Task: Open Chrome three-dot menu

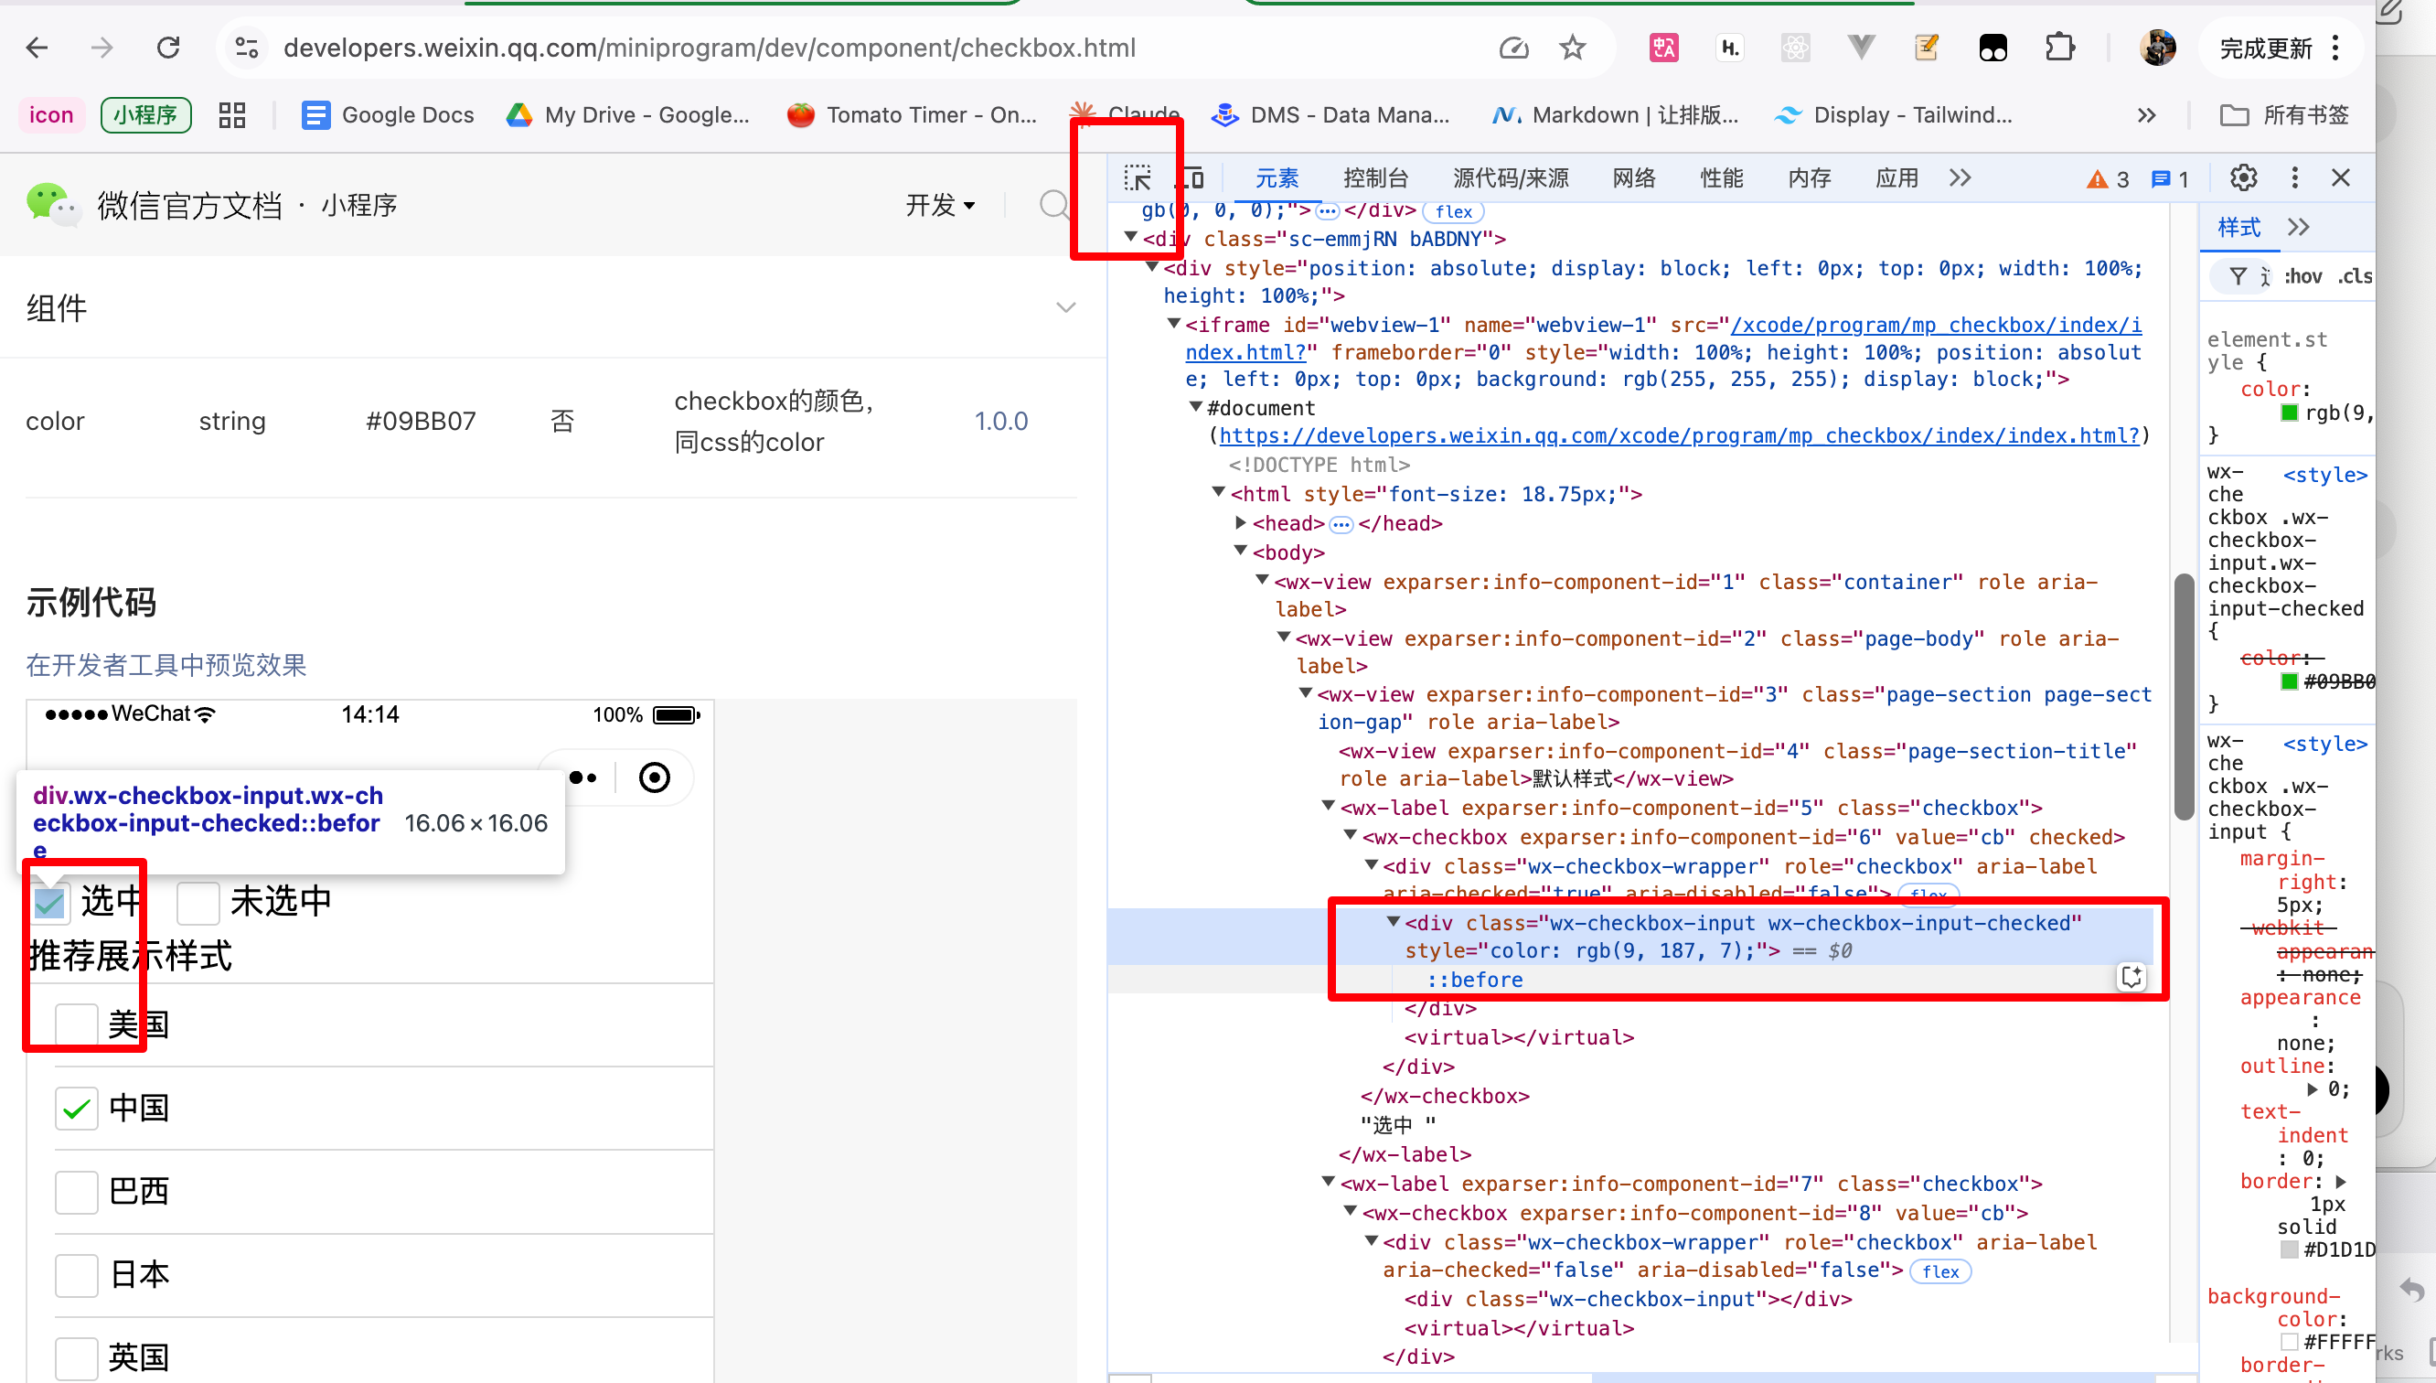Action: 2336,47
